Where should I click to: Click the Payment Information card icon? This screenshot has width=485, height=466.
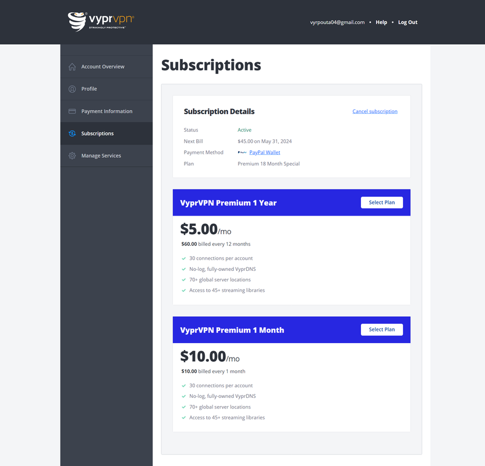click(x=72, y=111)
